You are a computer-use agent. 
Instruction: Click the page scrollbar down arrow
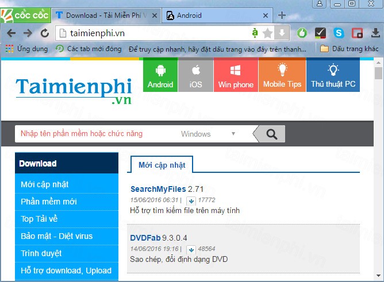(379, 276)
